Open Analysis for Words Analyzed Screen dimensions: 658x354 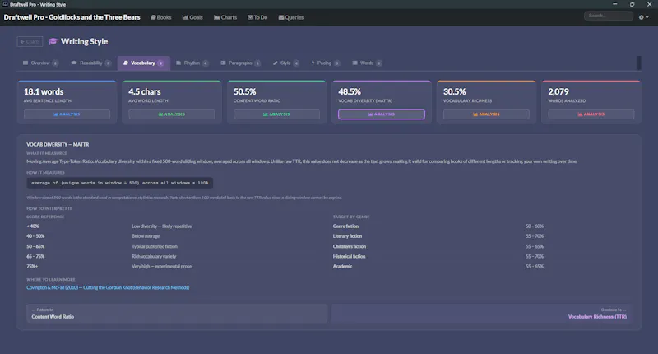point(591,114)
